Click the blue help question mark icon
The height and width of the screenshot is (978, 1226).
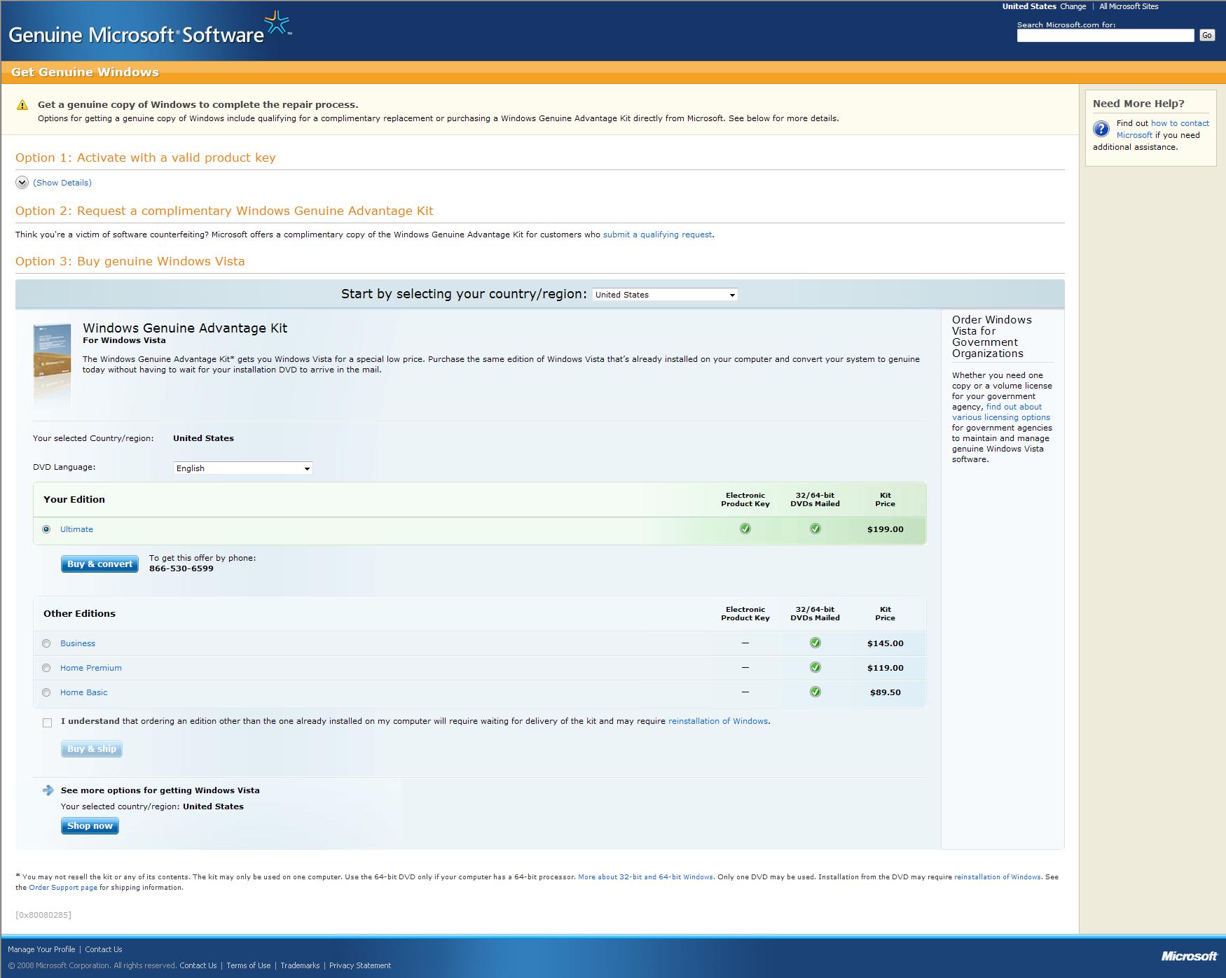click(x=1101, y=129)
